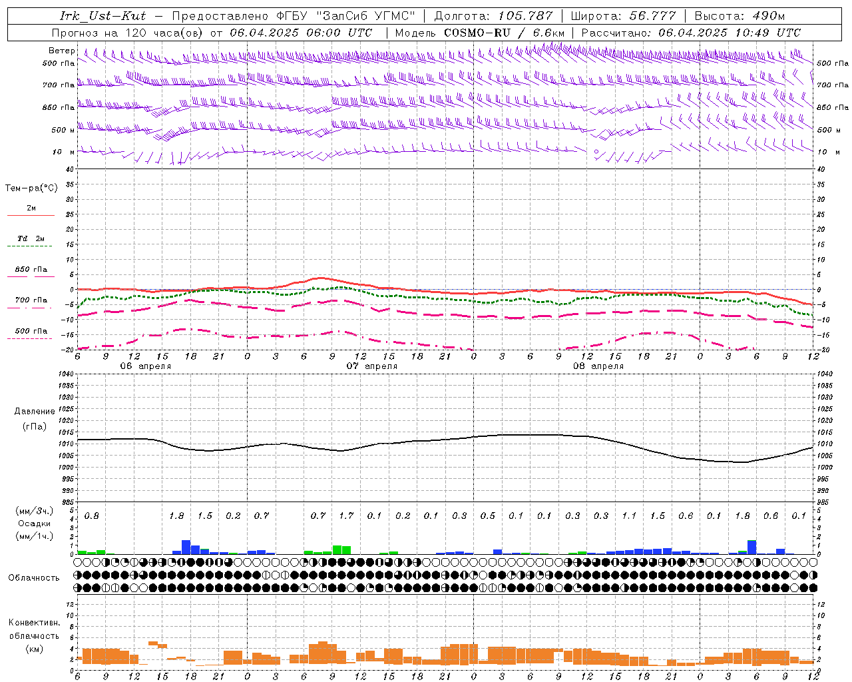Click the Конвективн. label
Viewport: 852px width, 682px height.
coord(34,623)
